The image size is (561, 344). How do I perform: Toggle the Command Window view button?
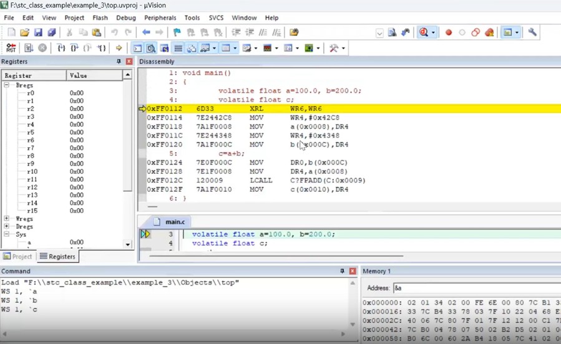(137, 48)
